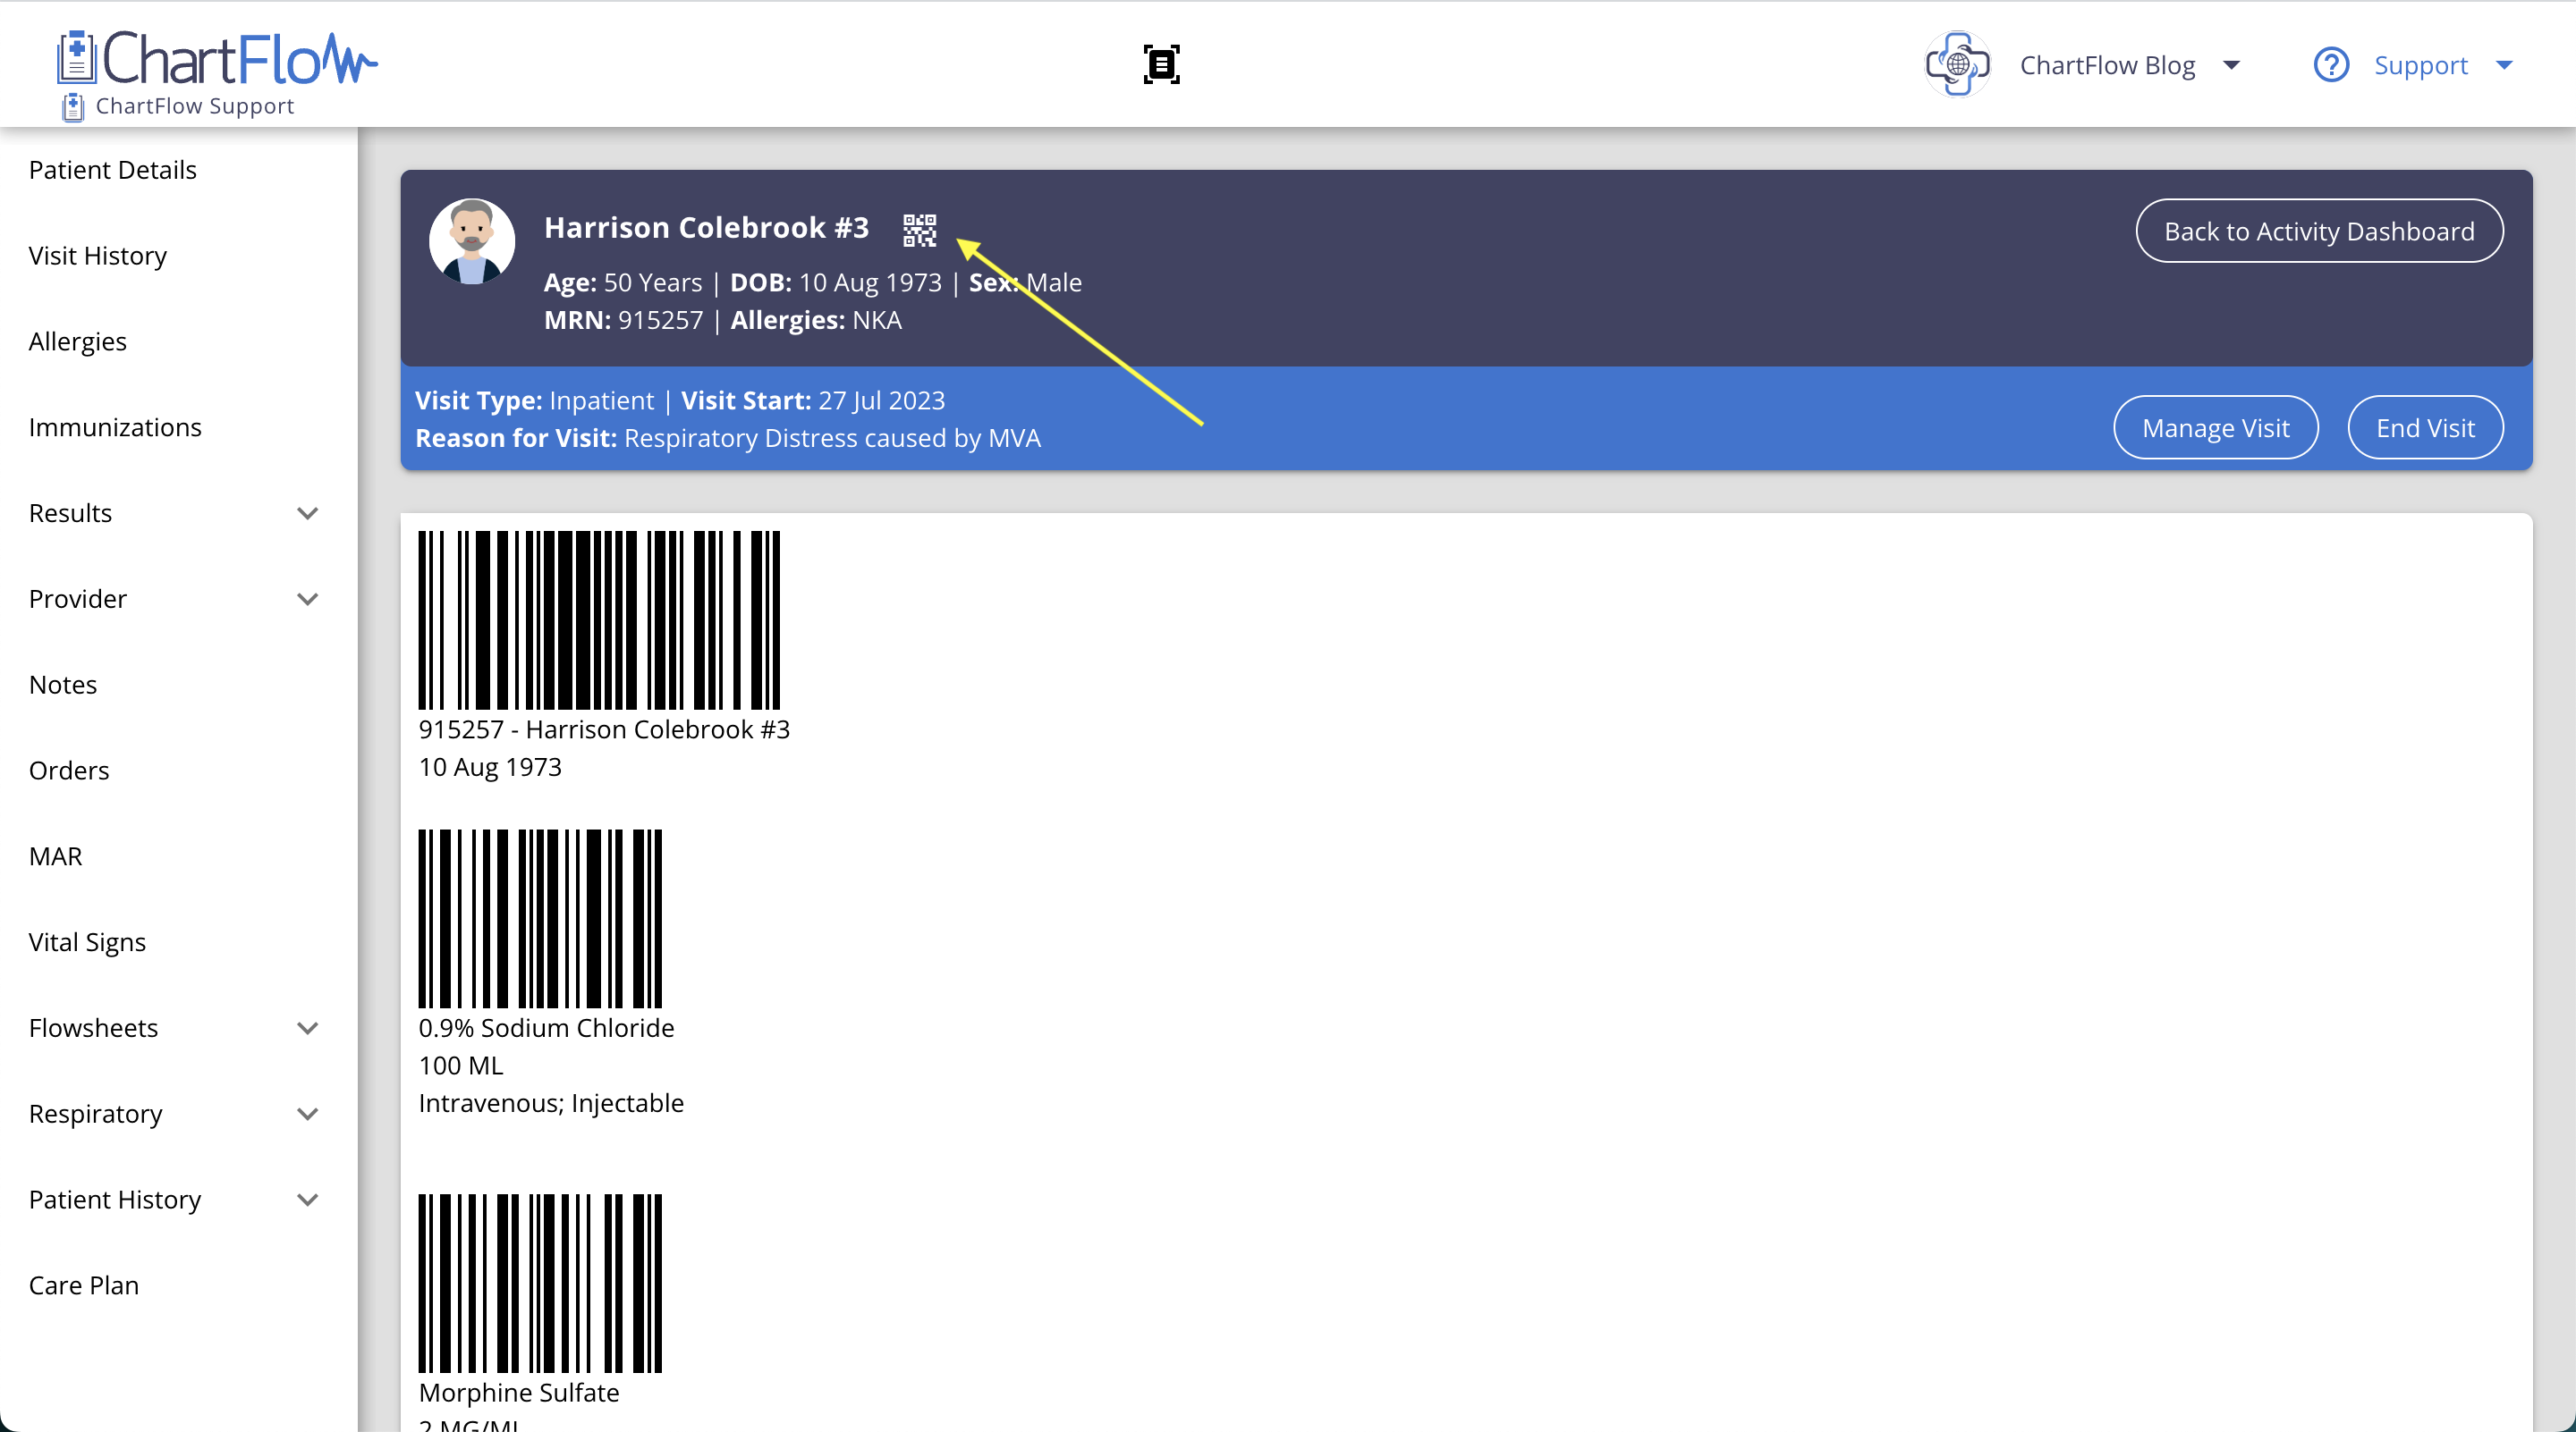The image size is (2576, 1432).
Task: Click the small ChartFlow Support clipboard icon
Action: tap(73, 107)
